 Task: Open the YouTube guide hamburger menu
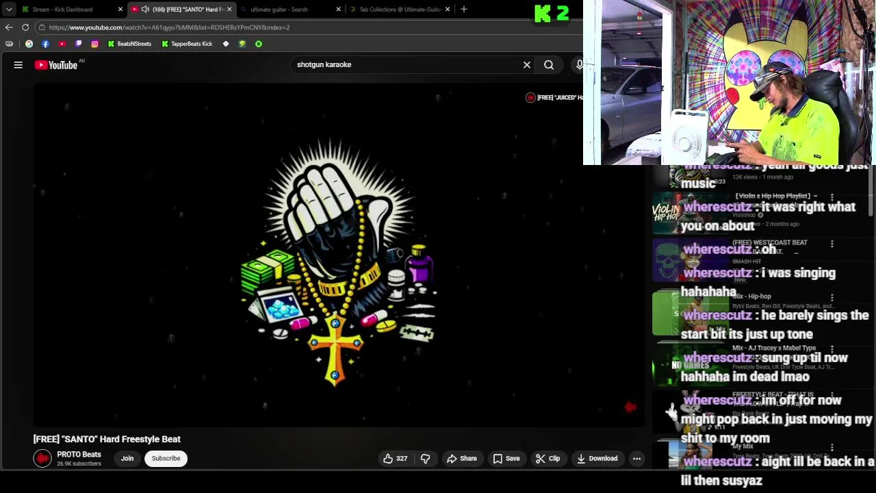pyautogui.click(x=18, y=65)
